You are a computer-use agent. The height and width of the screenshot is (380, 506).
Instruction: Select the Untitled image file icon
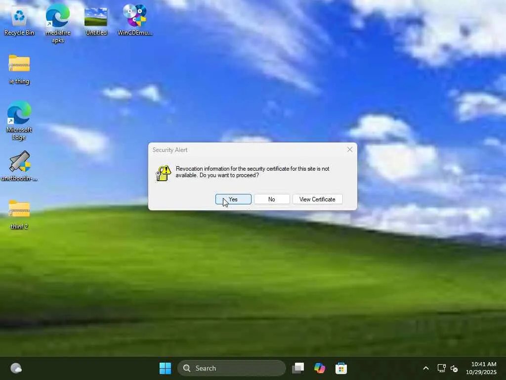pos(96,21)
